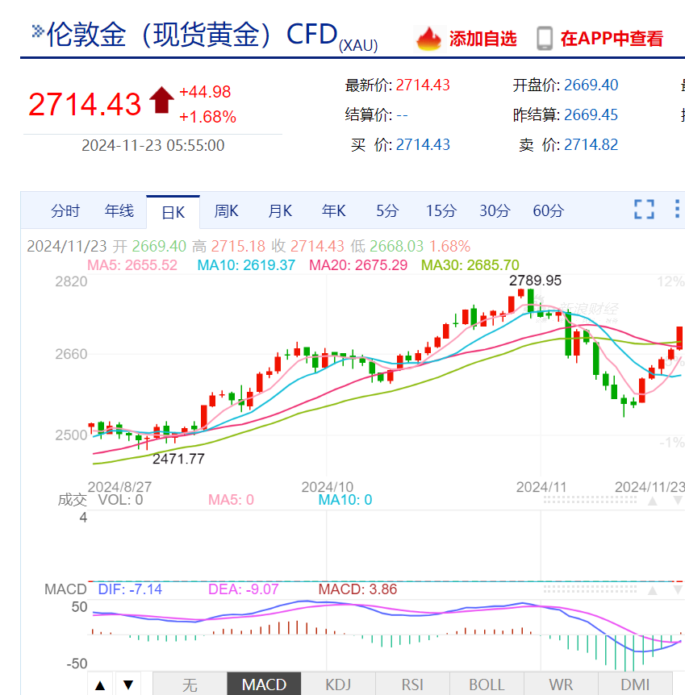Click the 添加自选 link
685x695 pixels.
point(482,39)
